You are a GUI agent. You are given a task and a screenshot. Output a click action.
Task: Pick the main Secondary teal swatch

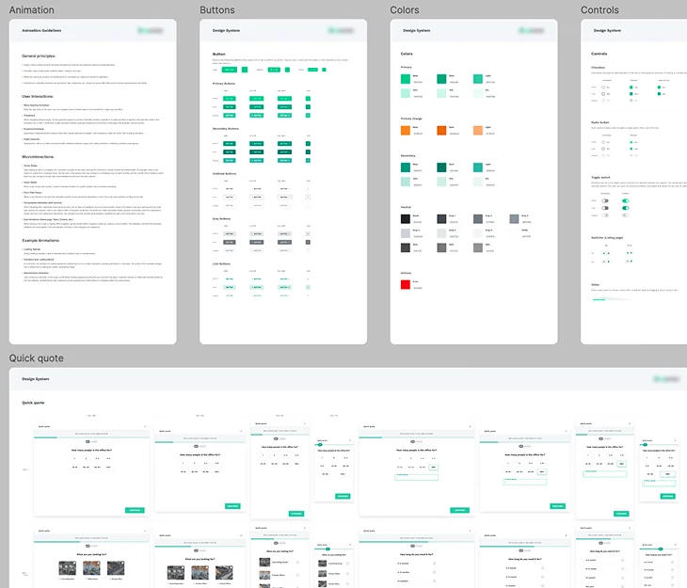pyautogui.click(x=406, y=167)
